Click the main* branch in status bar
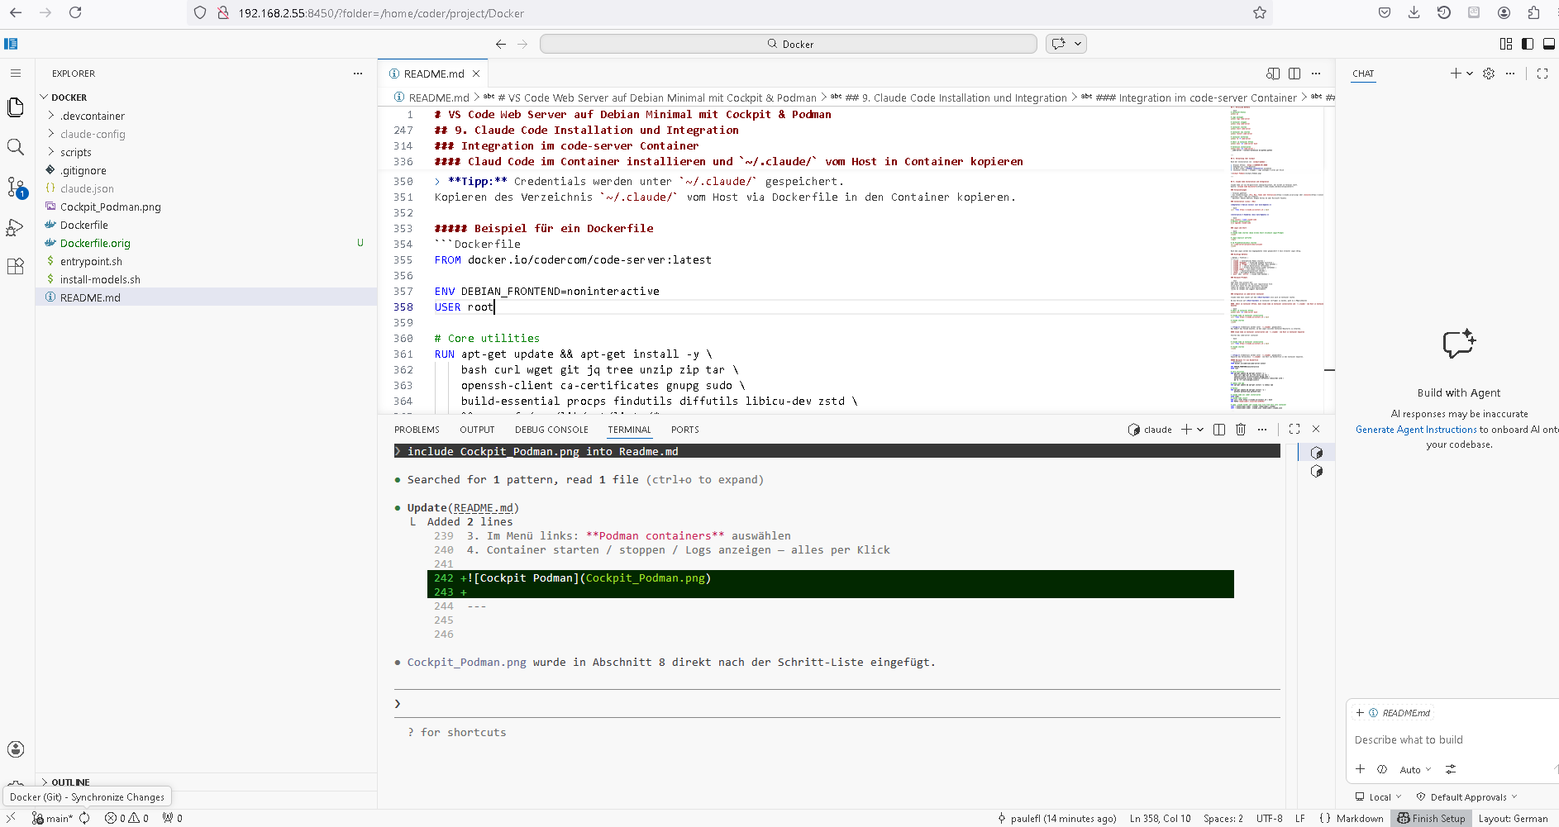Image resolution: width=1559 pixels, height=827 pixels. pyautogui.click(x=52, y=819)
